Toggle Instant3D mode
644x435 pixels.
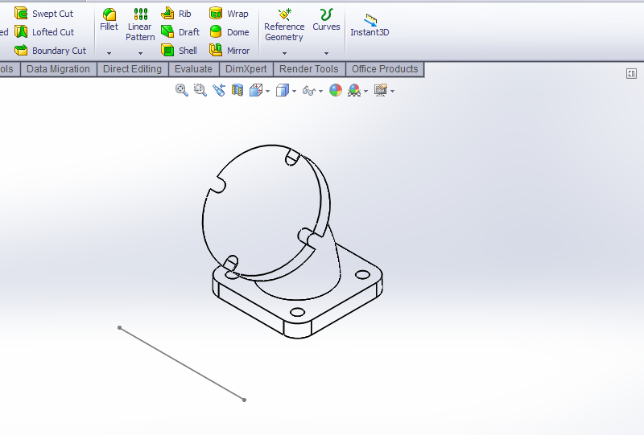point(369,25)
